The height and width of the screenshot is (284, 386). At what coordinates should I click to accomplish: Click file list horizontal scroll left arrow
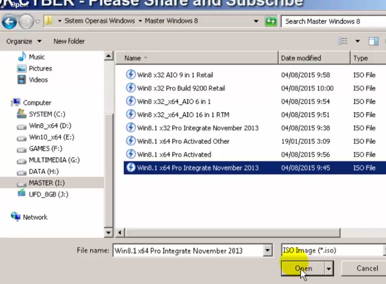[120, 232]
